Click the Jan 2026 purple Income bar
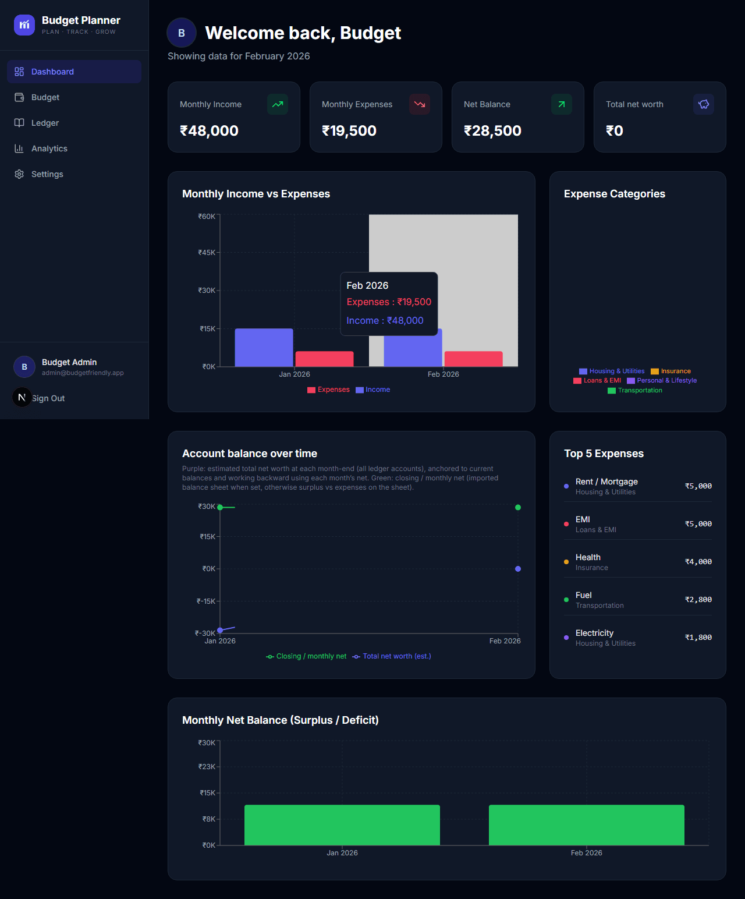This screenshot has height=899, width=745. 264,348
